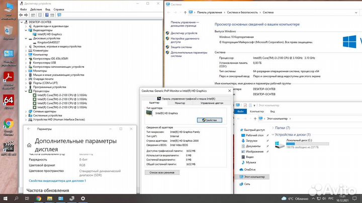
Task: Open taskbar Search magnifier
Action: pyautogui.click(x=16, y=198)
